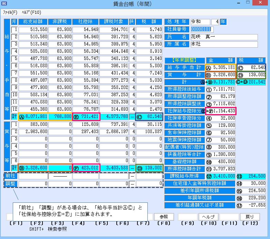Select month 1 総支給額 cell 513,550

click(33, 30)
